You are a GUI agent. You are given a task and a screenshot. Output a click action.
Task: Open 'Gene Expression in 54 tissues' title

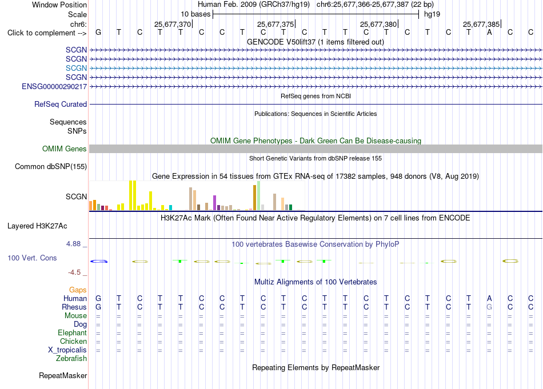pyautogui.click(x=316, y=176)
